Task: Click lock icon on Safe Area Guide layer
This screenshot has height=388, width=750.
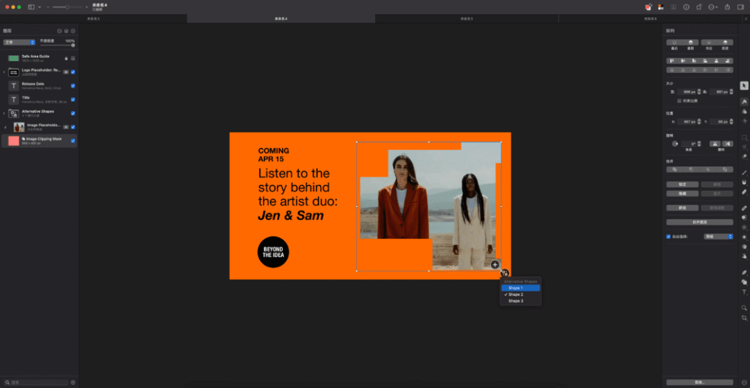Action: [x=66, y=58]
